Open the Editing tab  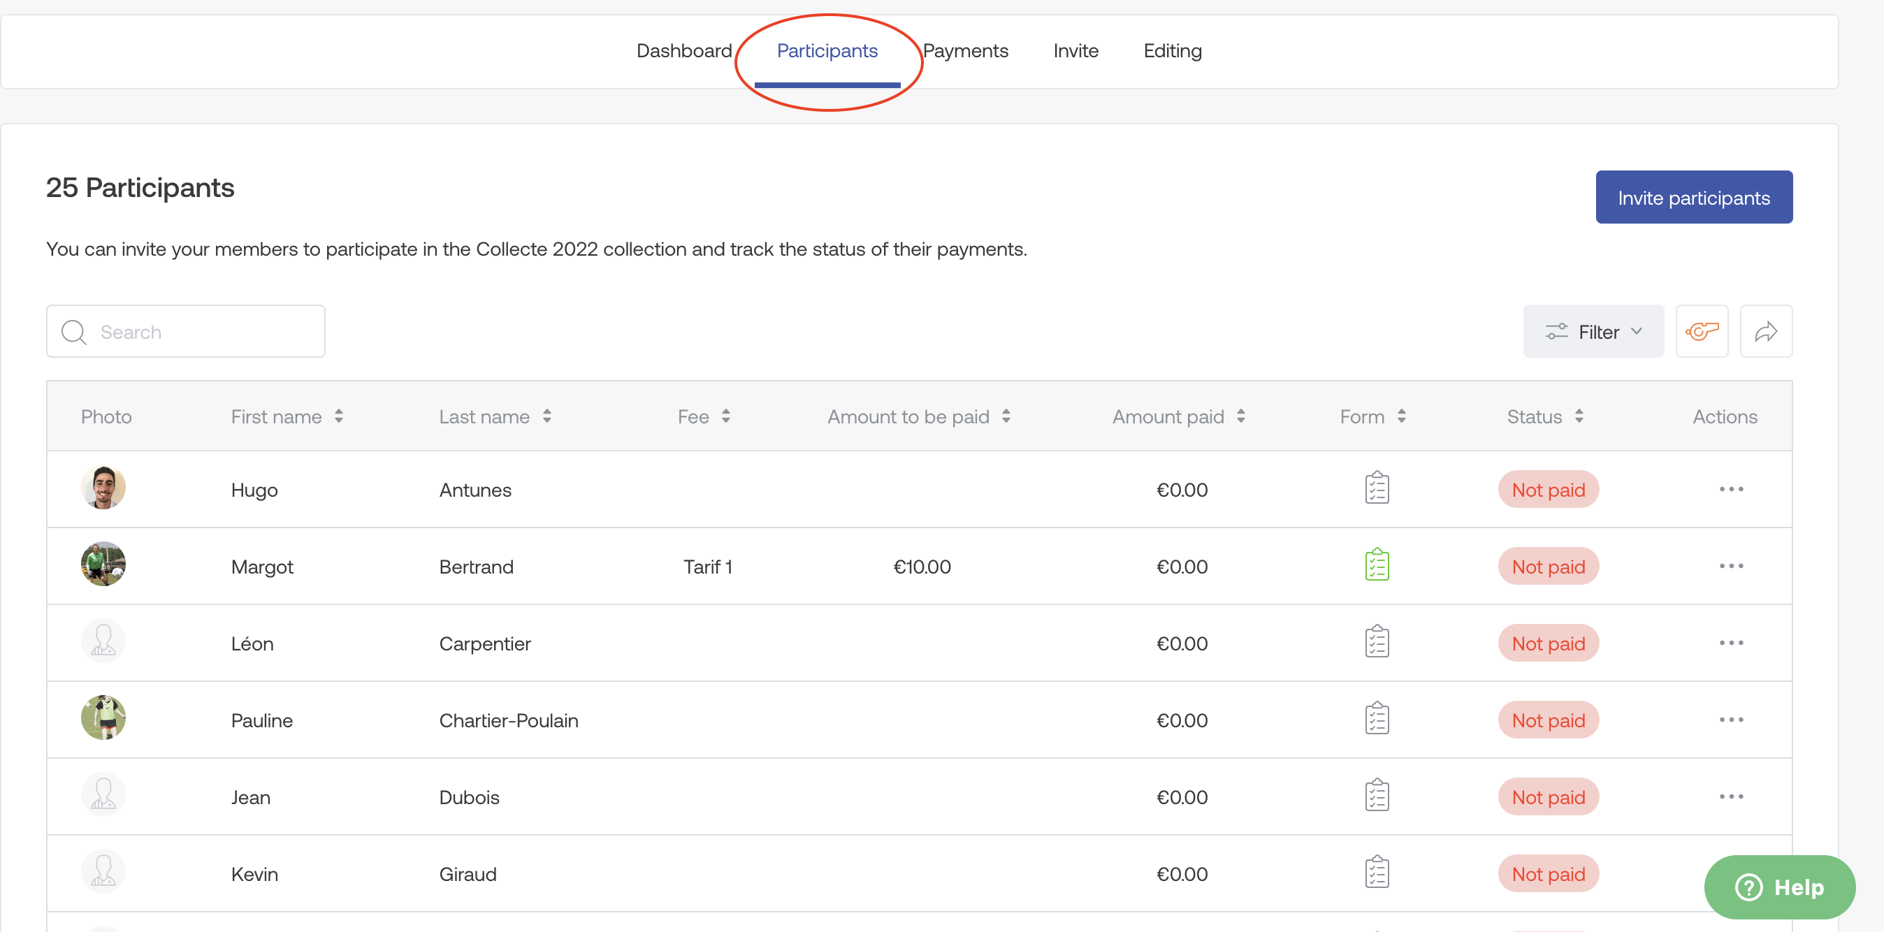coord(1172,50)
